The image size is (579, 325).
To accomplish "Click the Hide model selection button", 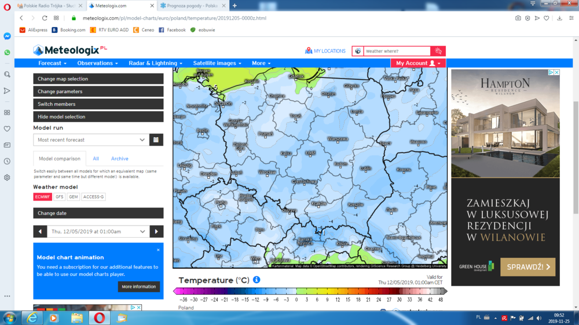I will (x=98, y=117).
